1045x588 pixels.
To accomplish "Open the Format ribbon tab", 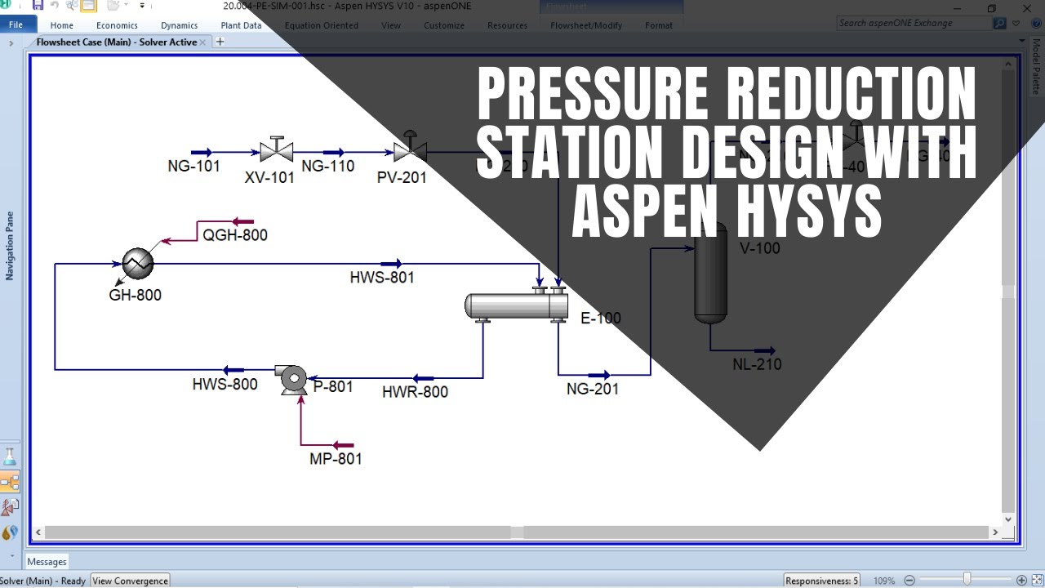I will coord(659,25).
